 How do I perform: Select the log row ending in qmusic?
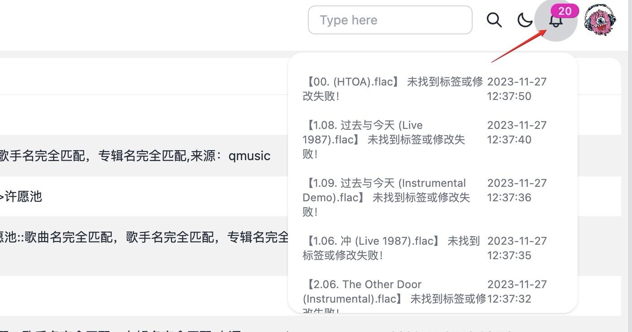[x=136, y=156]
